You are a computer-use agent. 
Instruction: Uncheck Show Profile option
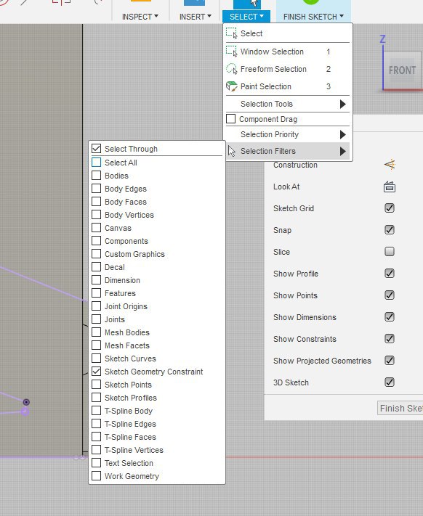pyautogui.click(x=390, y=273)
